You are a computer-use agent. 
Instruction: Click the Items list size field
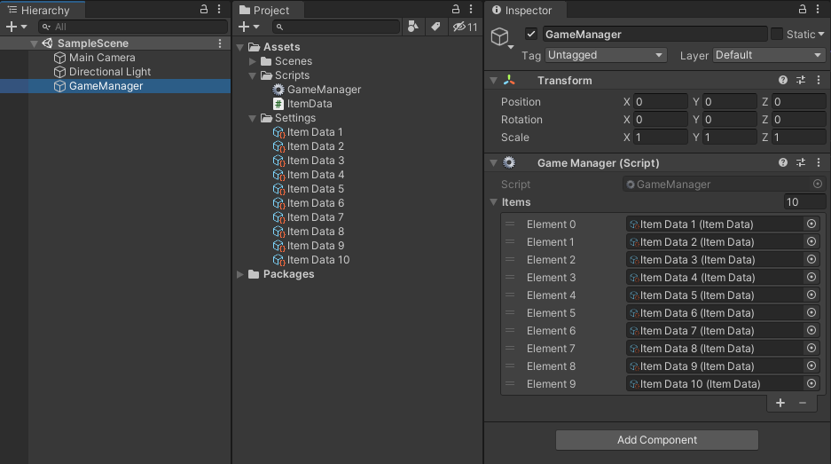pos(804,202)
